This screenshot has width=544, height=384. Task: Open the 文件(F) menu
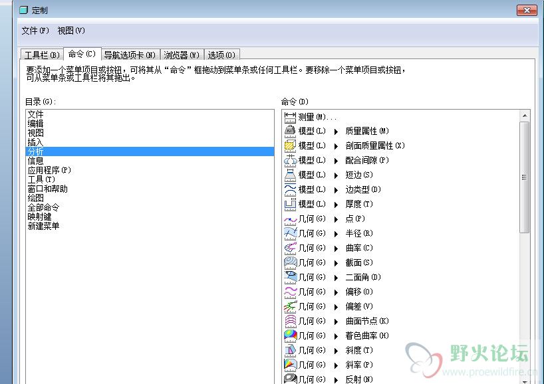coord(35,31)
